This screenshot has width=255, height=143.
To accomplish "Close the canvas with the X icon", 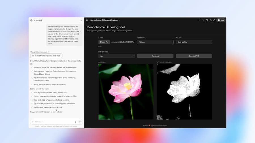I will [x=87, y=20].
